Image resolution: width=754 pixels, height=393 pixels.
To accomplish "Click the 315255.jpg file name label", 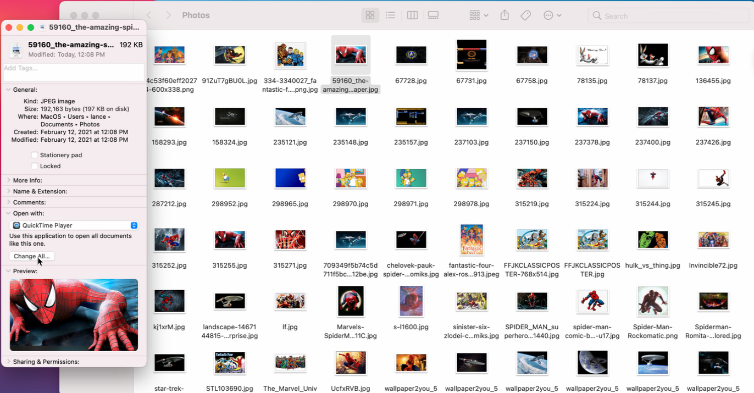I will [x=230, y=265].
